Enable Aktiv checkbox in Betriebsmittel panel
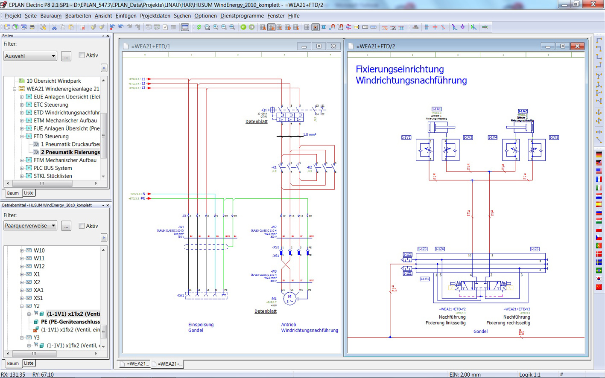The image size is (605, 378). (82, 226)
